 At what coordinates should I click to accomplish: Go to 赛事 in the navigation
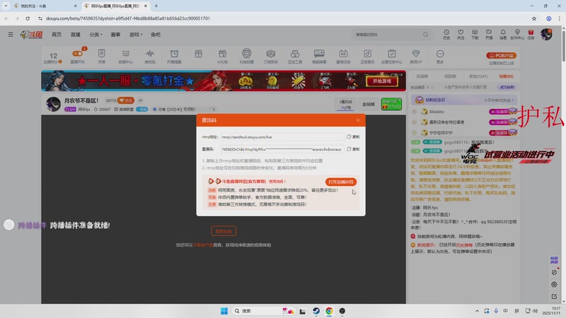pos(115,35)
